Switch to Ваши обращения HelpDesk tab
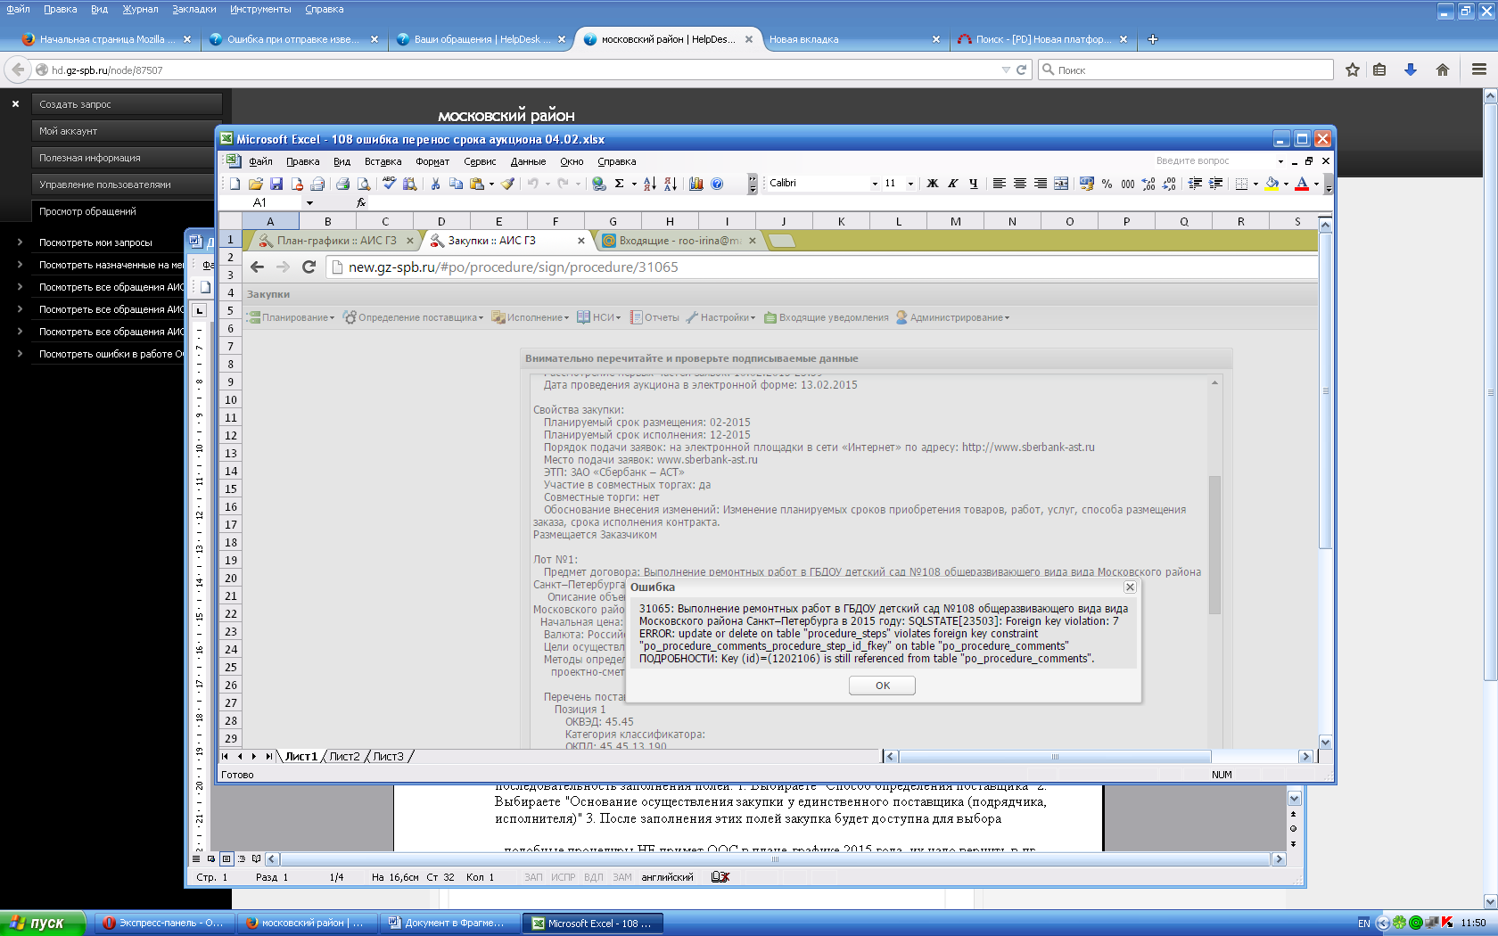The height and width of the screenshot is (936, 1498). pyautogui.click(x=481, y=39)
